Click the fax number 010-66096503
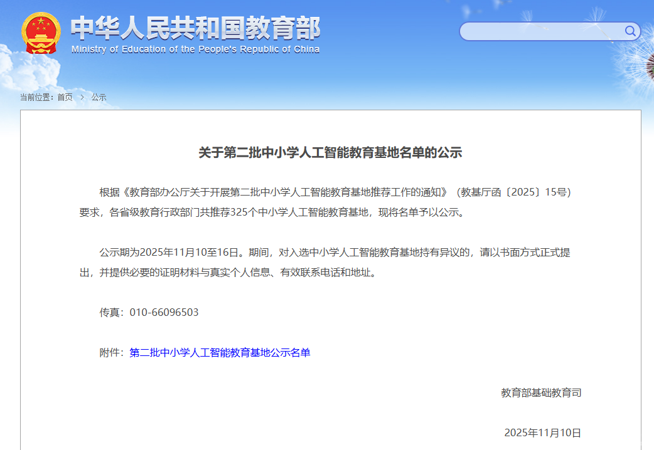 (164, 312)
